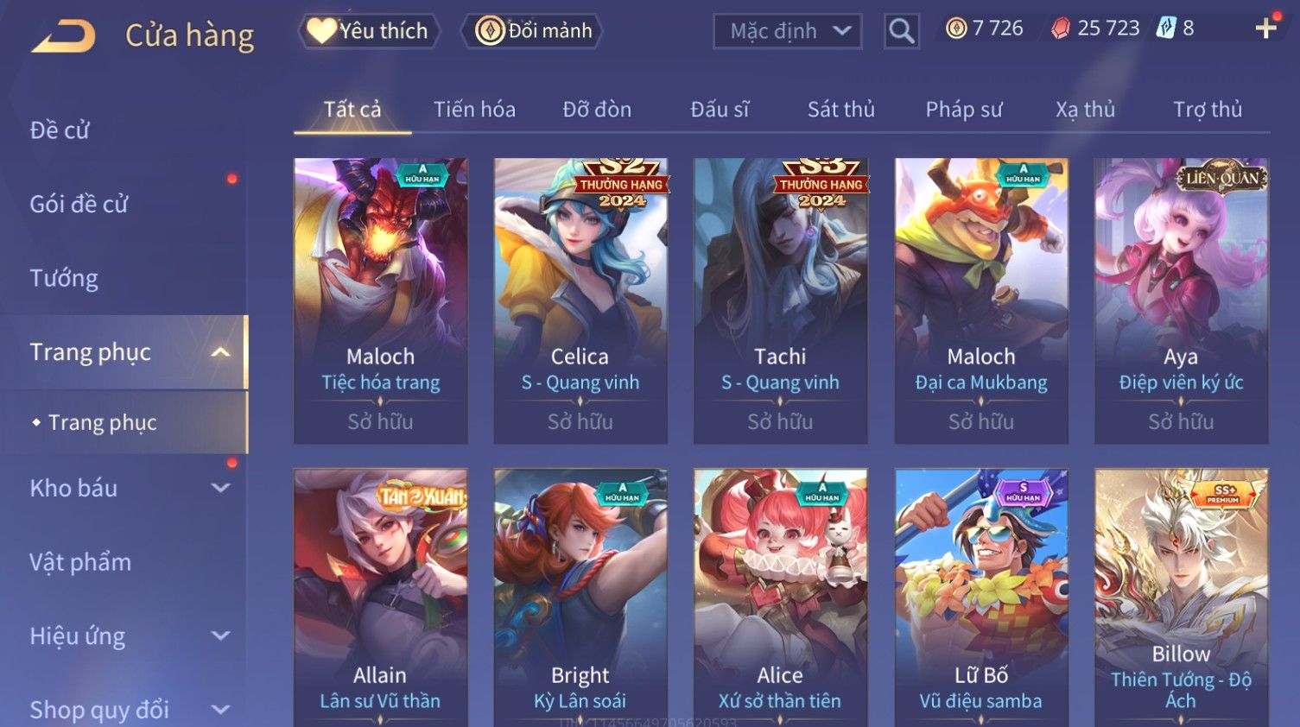This screenshot has width=1300, height=727.
Task: Click the golden back arrow icon
Action: tap(64, 36)
